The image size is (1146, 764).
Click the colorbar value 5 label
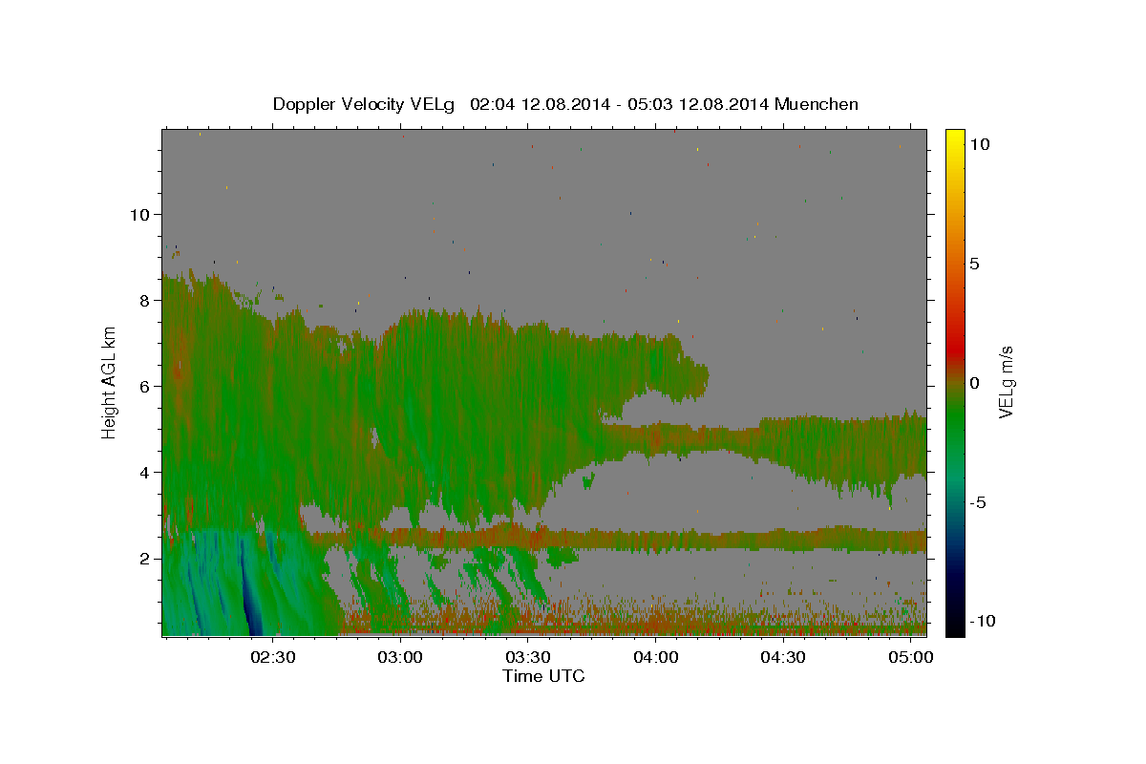[974, 264]
